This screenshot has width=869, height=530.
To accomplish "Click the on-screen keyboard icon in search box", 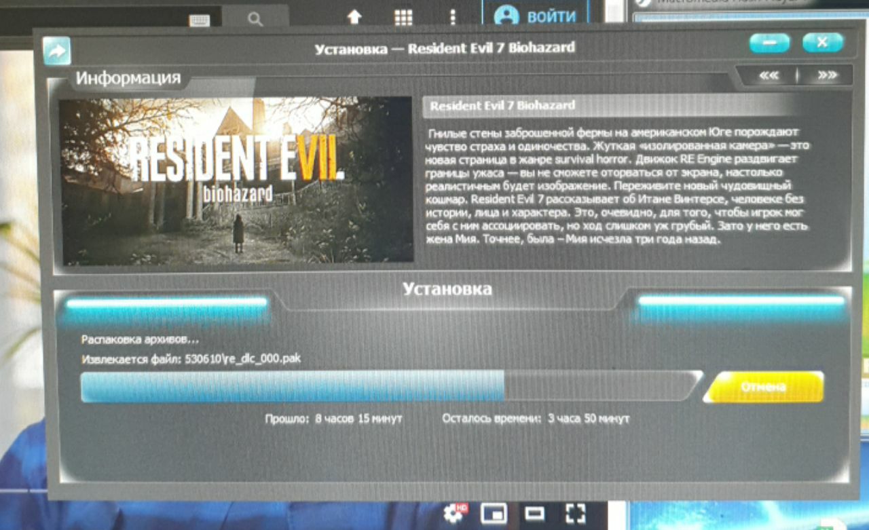I will 200,20.
